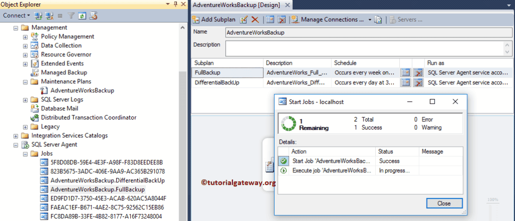
Task: Select AdventureWorksBackup.DifferentialBackUp job
Action: (108, 180)
